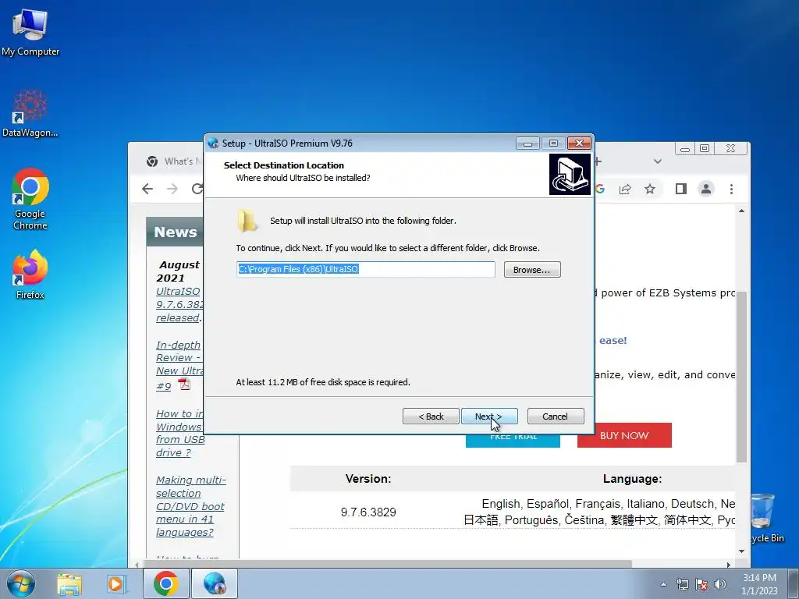Open In-depth Review New Ultra link
This screenshot has width=799, height=599.
tap(179, 365)
